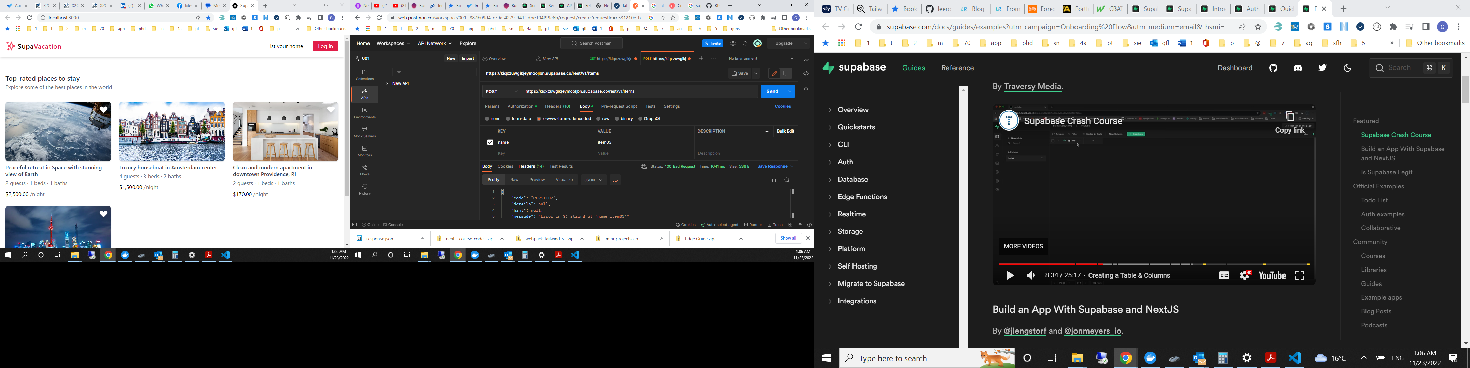The width and height of the screenshot is (1470, 368).
Task: Open History in the Postman sidebar
Action: coord(365,189)
